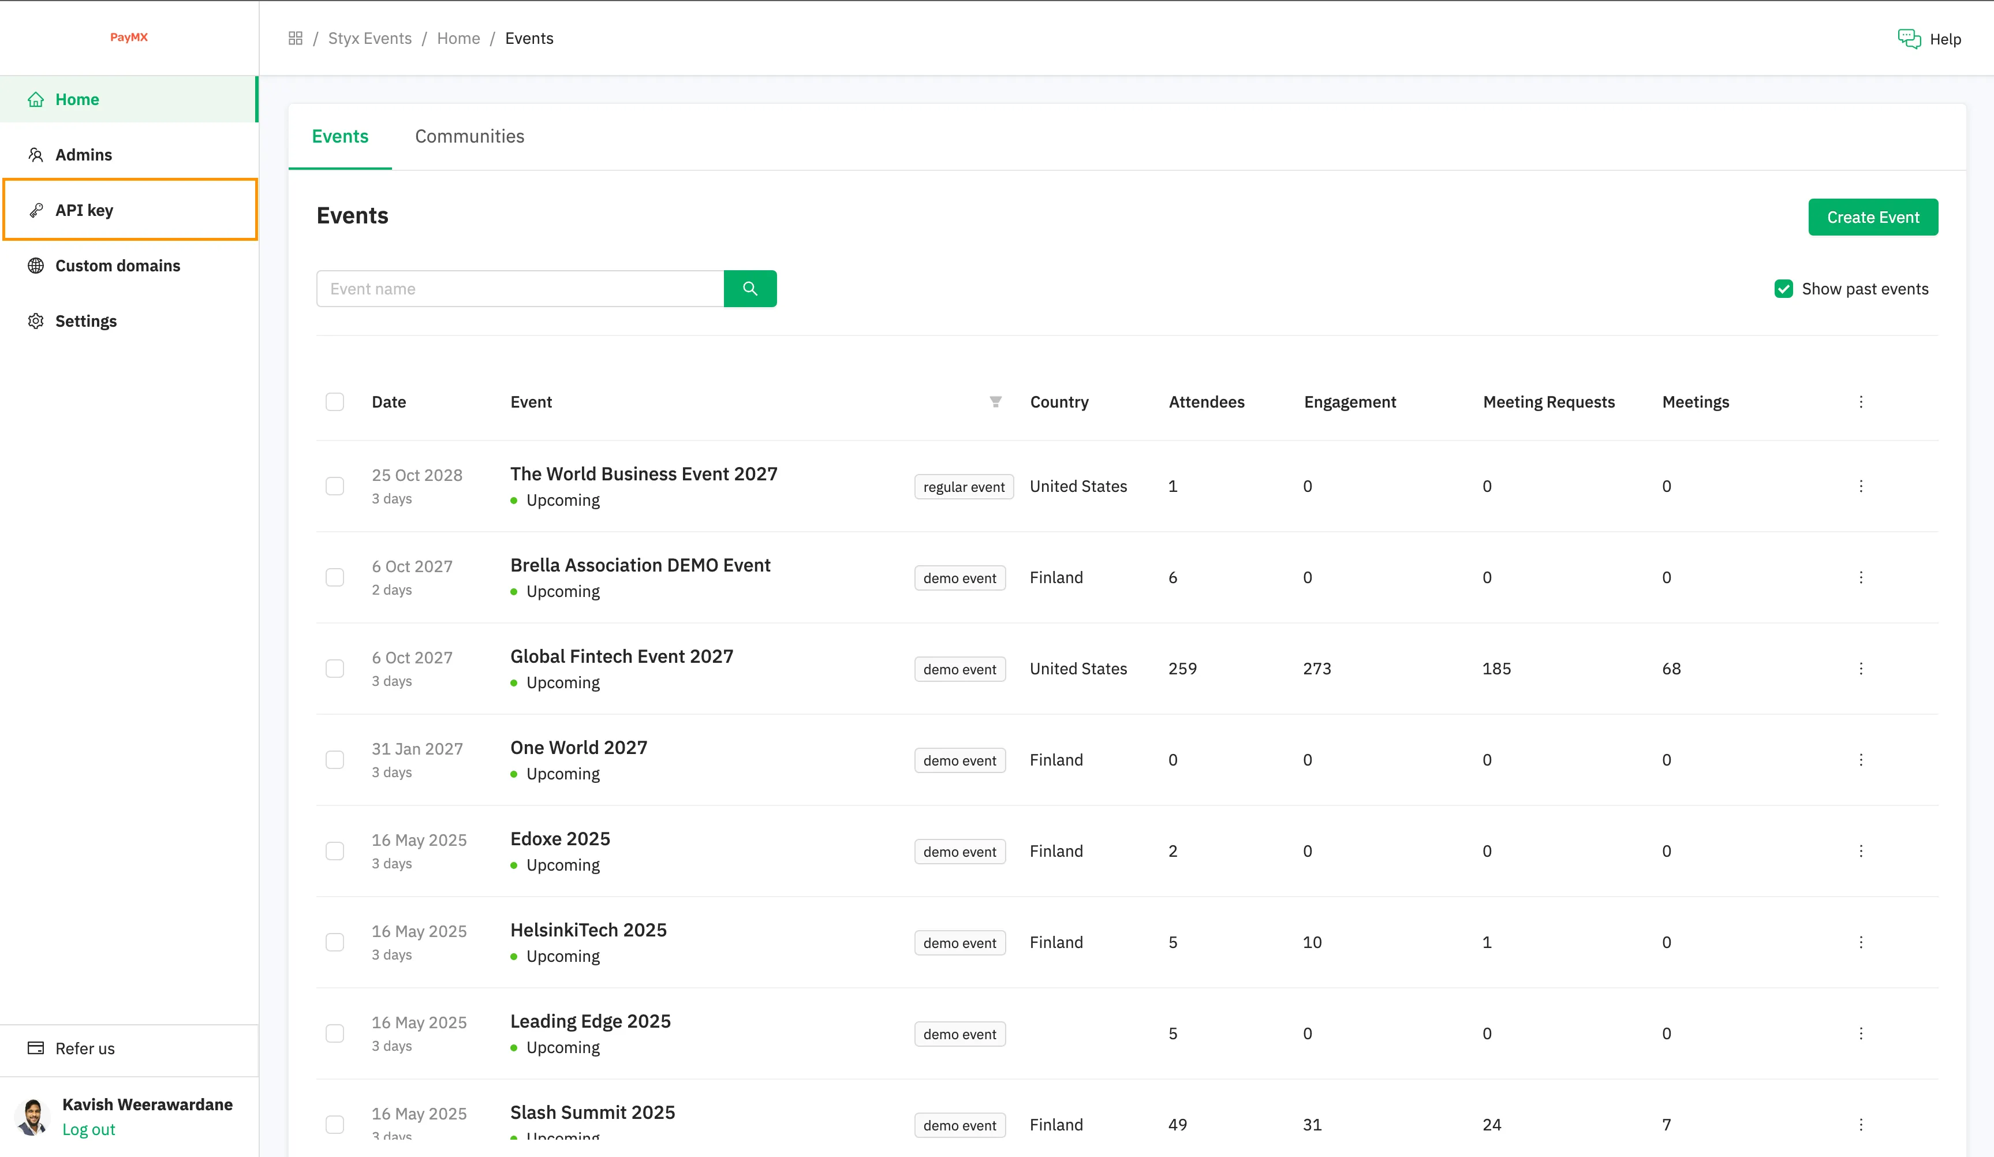
Task: Select checkbox for HelsinkiTech 2025 row
Action: pyautogui.click(x=335, y=943)
